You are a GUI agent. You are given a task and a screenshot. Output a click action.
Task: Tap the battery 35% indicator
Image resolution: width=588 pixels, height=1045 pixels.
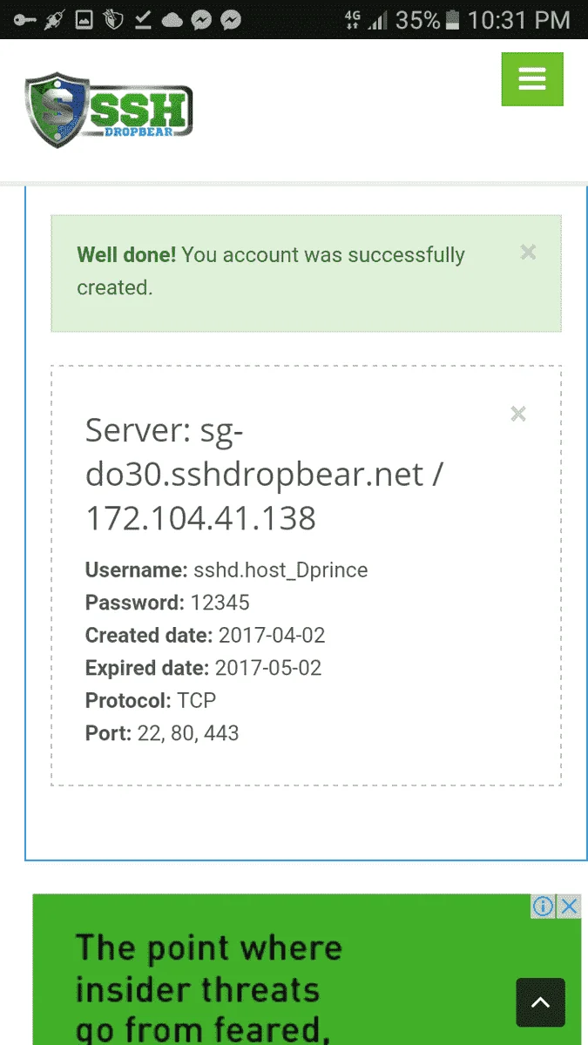pyautogui.click(x=427, y=20)
